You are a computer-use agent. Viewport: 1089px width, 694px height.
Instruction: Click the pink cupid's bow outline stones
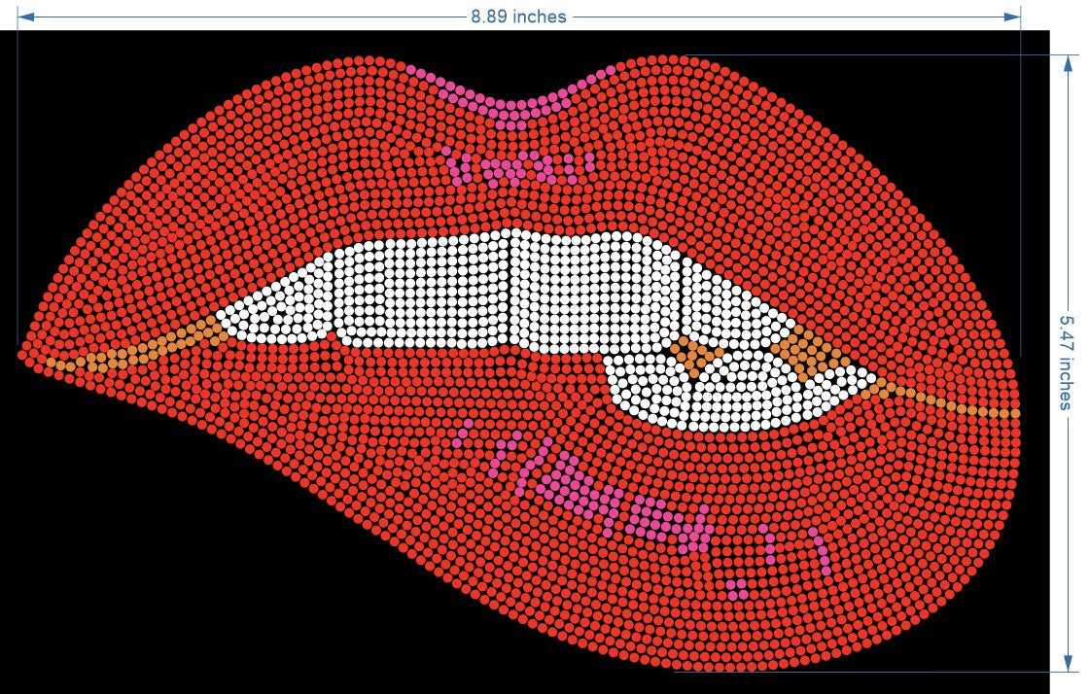click(x=510, y=105)
